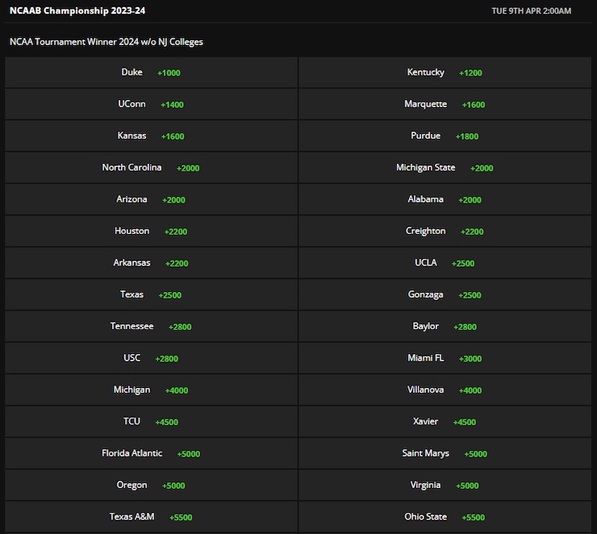The image size is (597, 534).
Task: Bet on Florida Atlantic +5000
Action: (x=151, y=453)
